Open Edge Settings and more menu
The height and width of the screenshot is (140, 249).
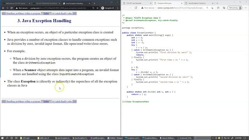tap(245, 8)
